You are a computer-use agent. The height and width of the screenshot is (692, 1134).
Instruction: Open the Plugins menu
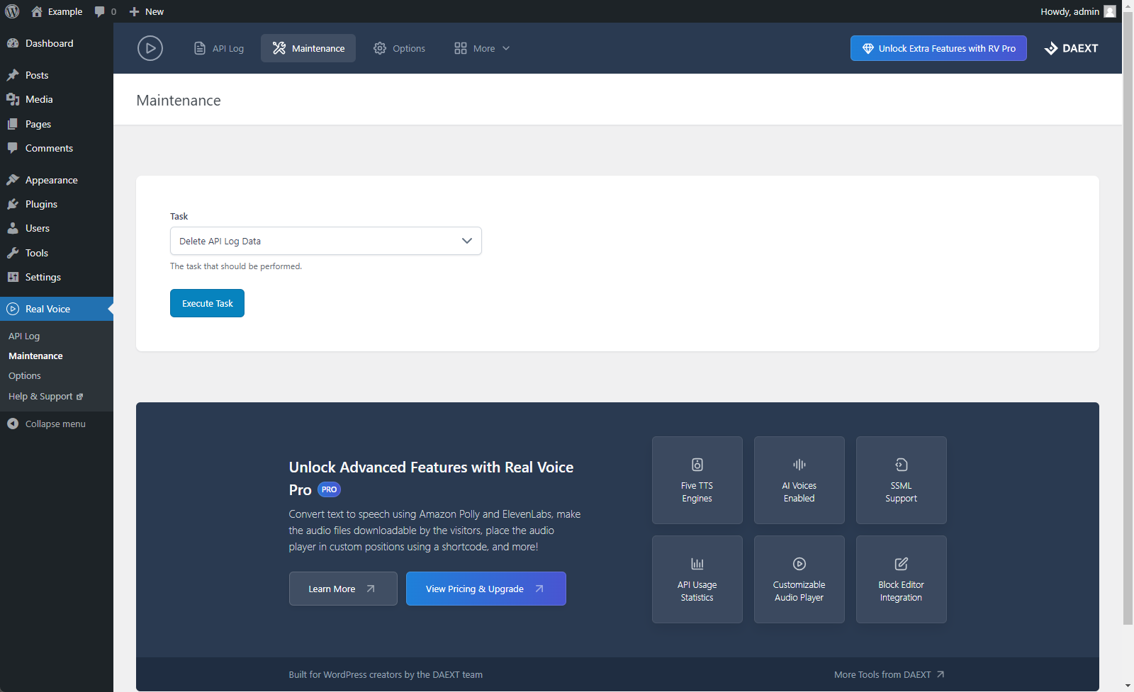click(x=57, y=204)
